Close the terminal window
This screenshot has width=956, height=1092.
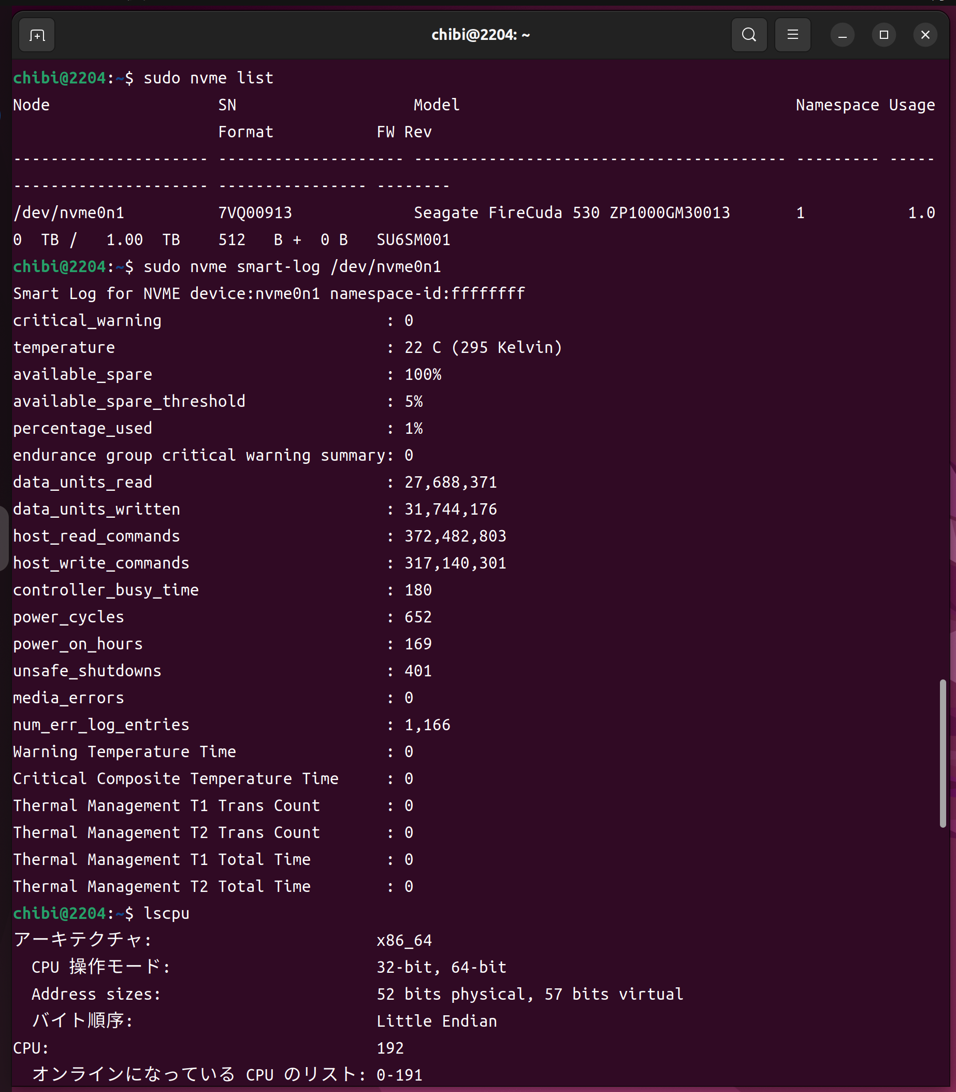[x=925, y=35]
